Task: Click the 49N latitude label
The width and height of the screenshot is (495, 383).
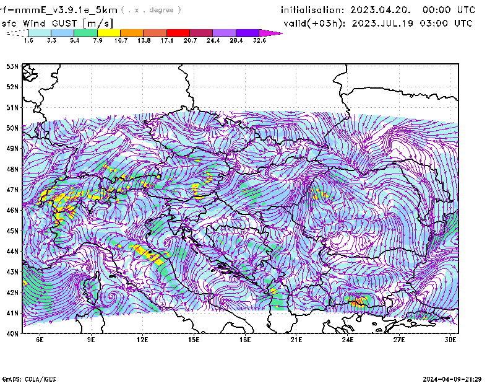Action: [12, 149]
